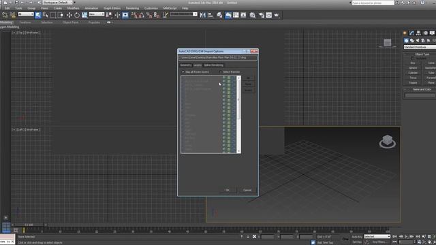Viewport: 436px width, 245px height.
Task: Activate the Select Object tool
Action: click(38, 15)
